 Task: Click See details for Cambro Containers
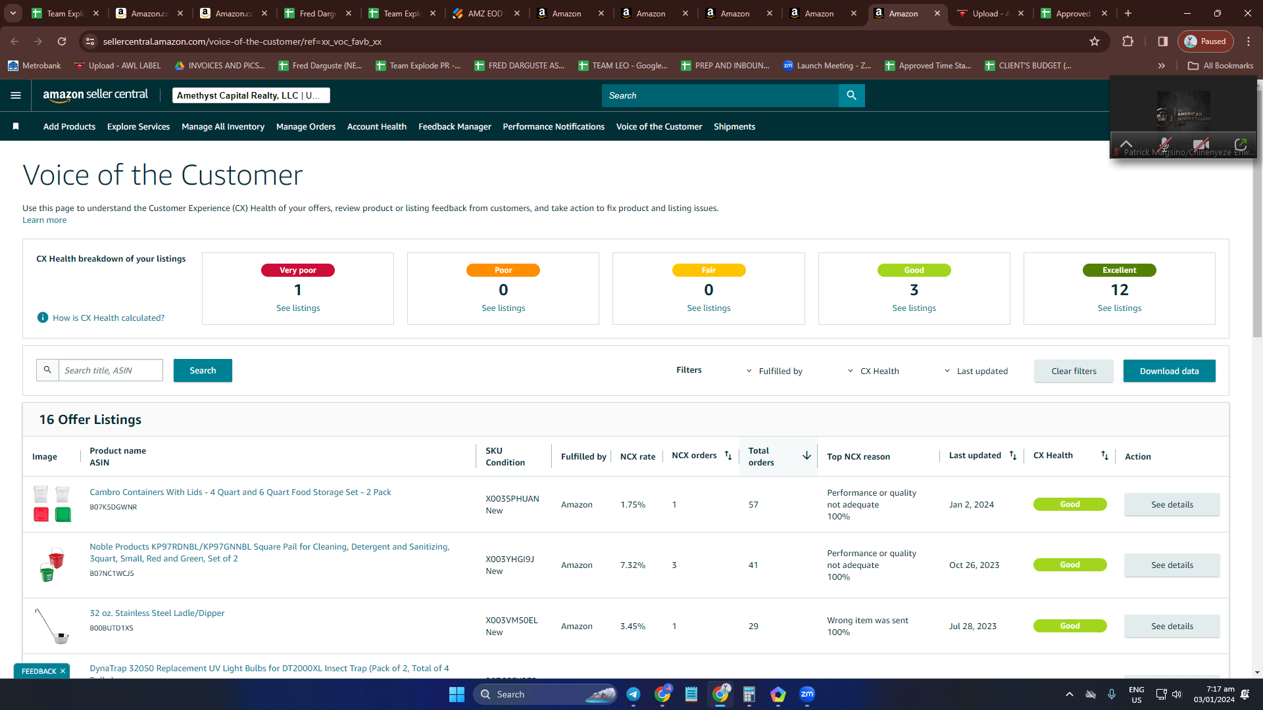pos(1172,504)
